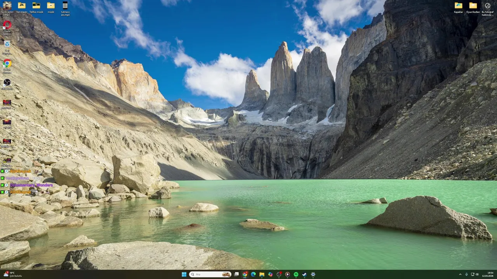The height and width of the screenshot is (279, 497).
Task: Open Microsoft Edge from taskbar
Action: [x=253, y=274]
